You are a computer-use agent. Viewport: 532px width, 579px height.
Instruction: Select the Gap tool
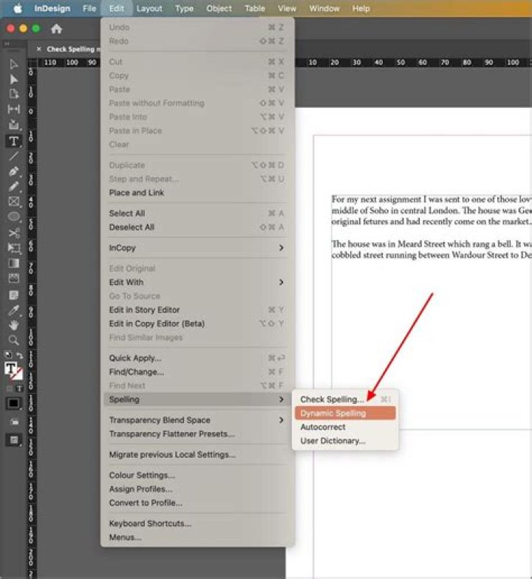pos(13,109)
